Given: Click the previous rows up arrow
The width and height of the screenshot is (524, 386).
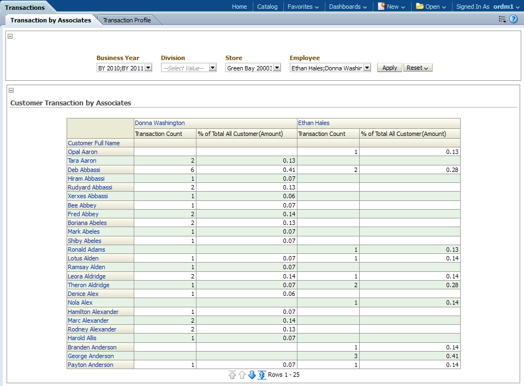Looking at the screenshot, I should pyautogui.click(x=242, y=375).
